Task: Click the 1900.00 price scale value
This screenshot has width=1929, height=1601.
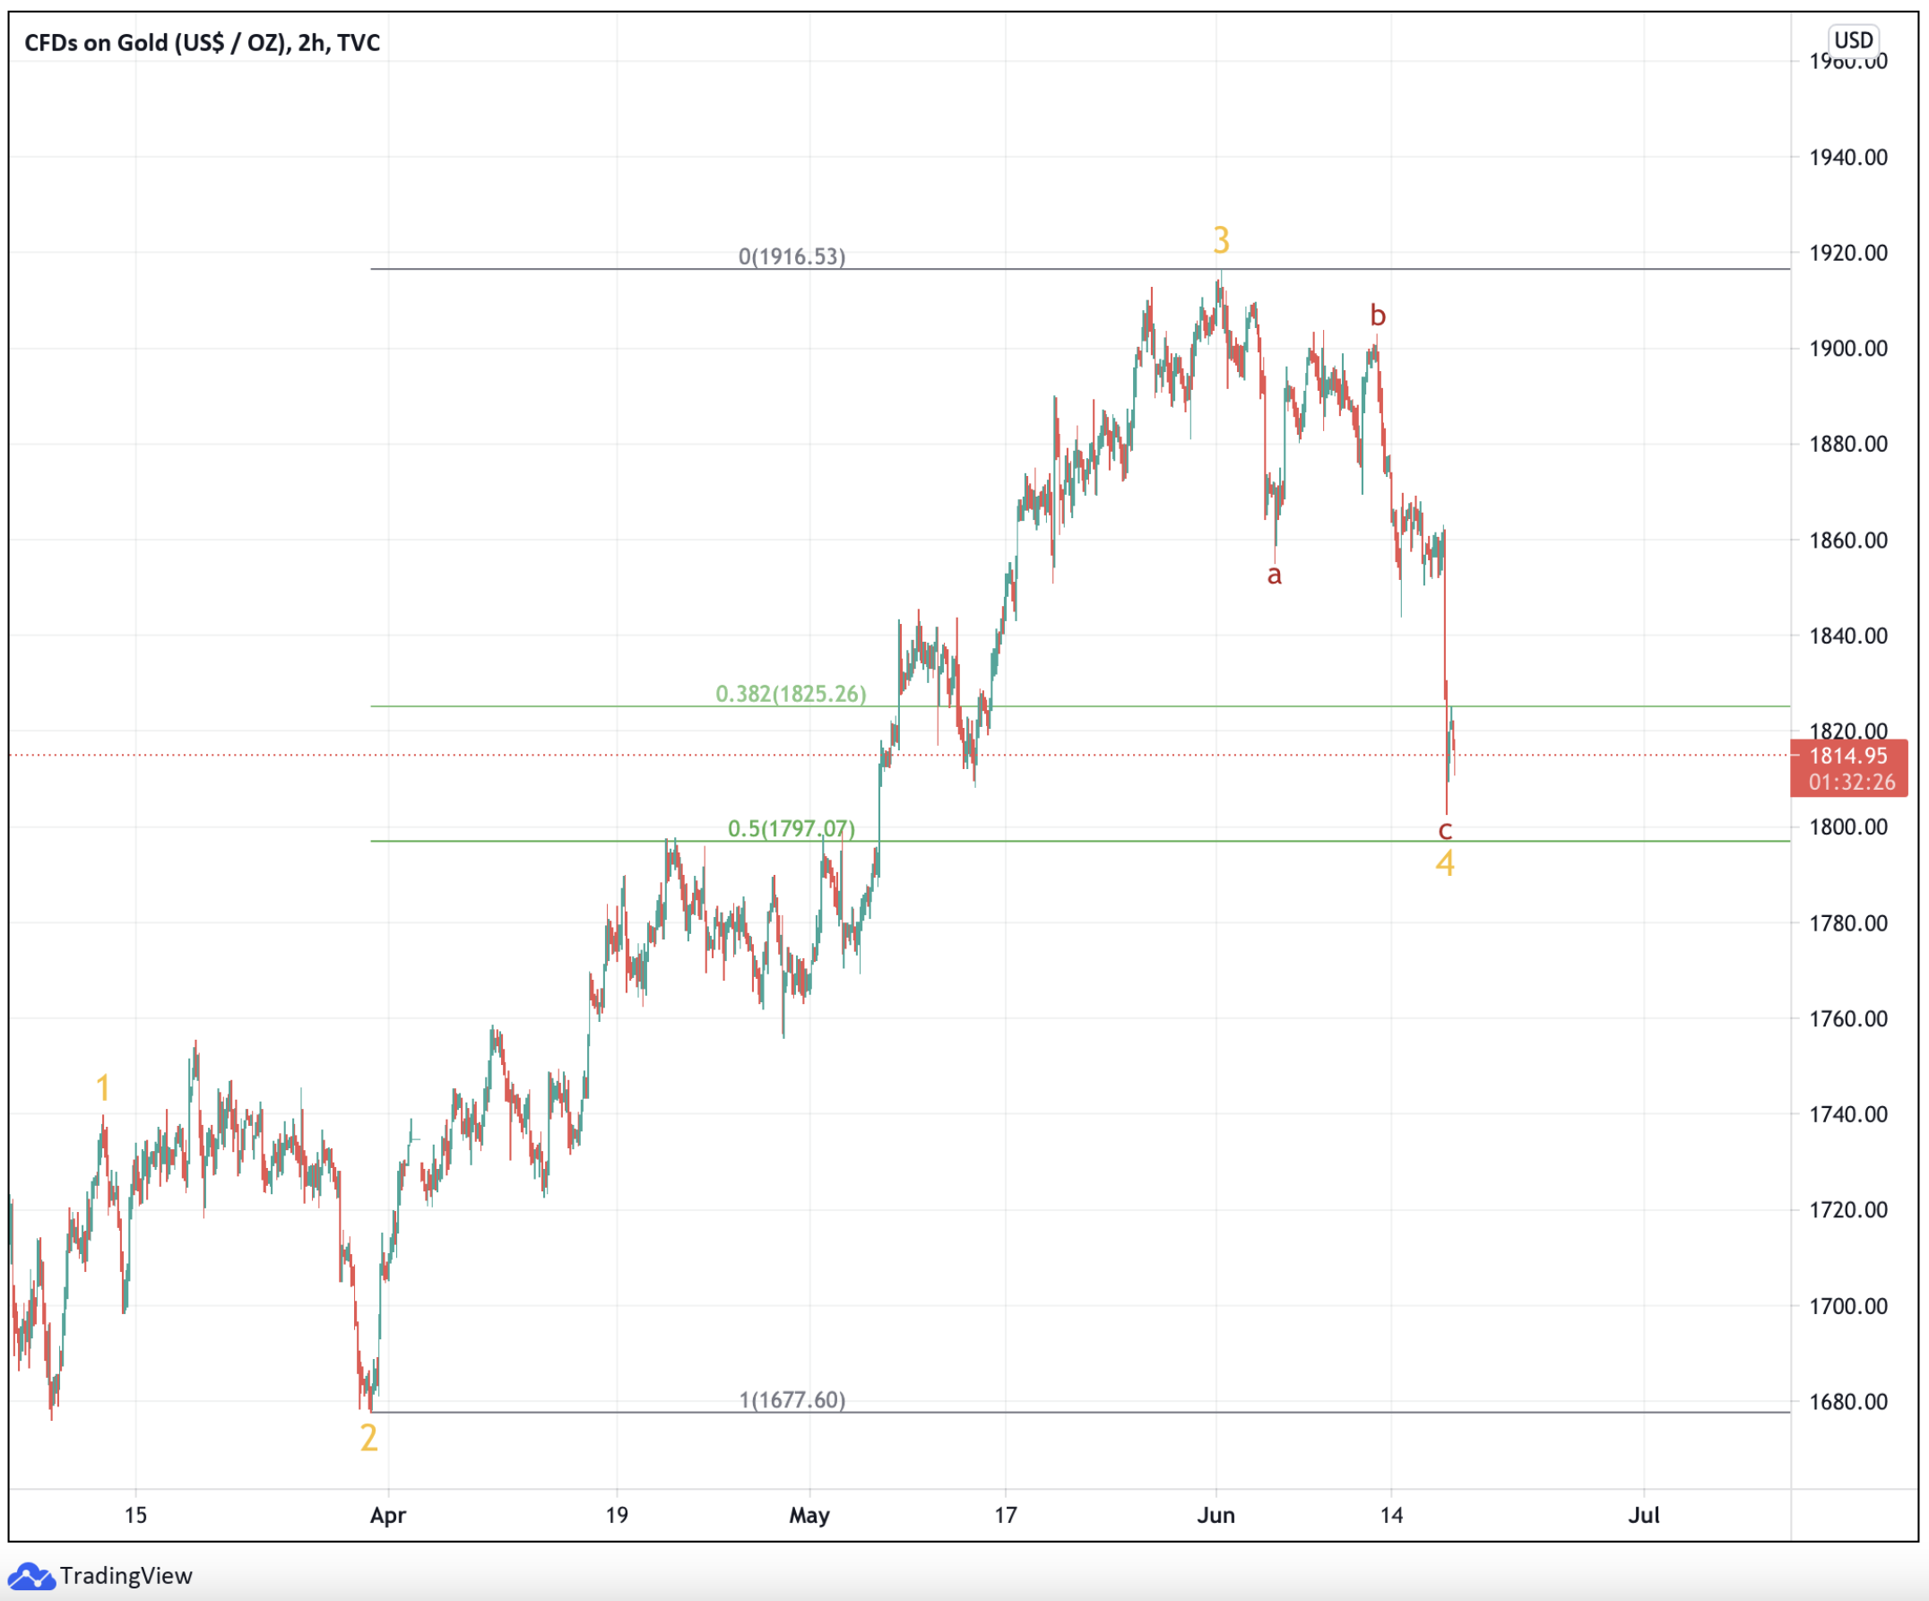Action: click(x=1847, y=348)
